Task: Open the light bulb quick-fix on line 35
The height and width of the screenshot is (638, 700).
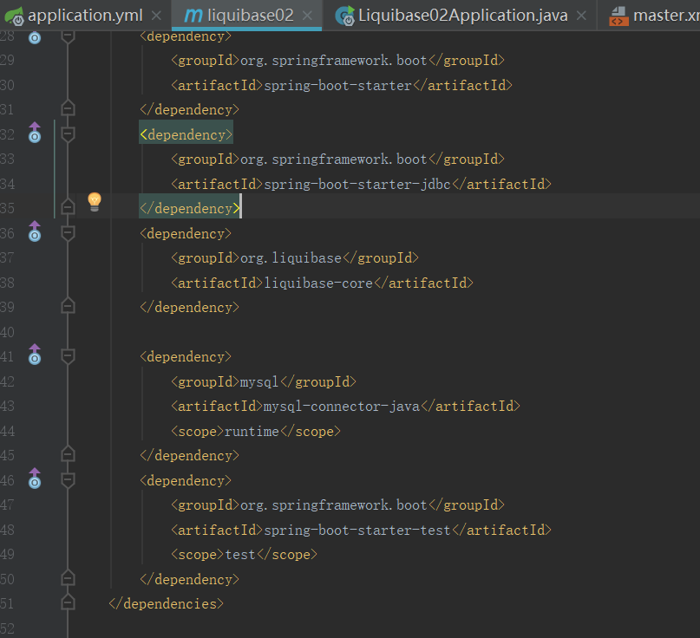Action: 95,202
